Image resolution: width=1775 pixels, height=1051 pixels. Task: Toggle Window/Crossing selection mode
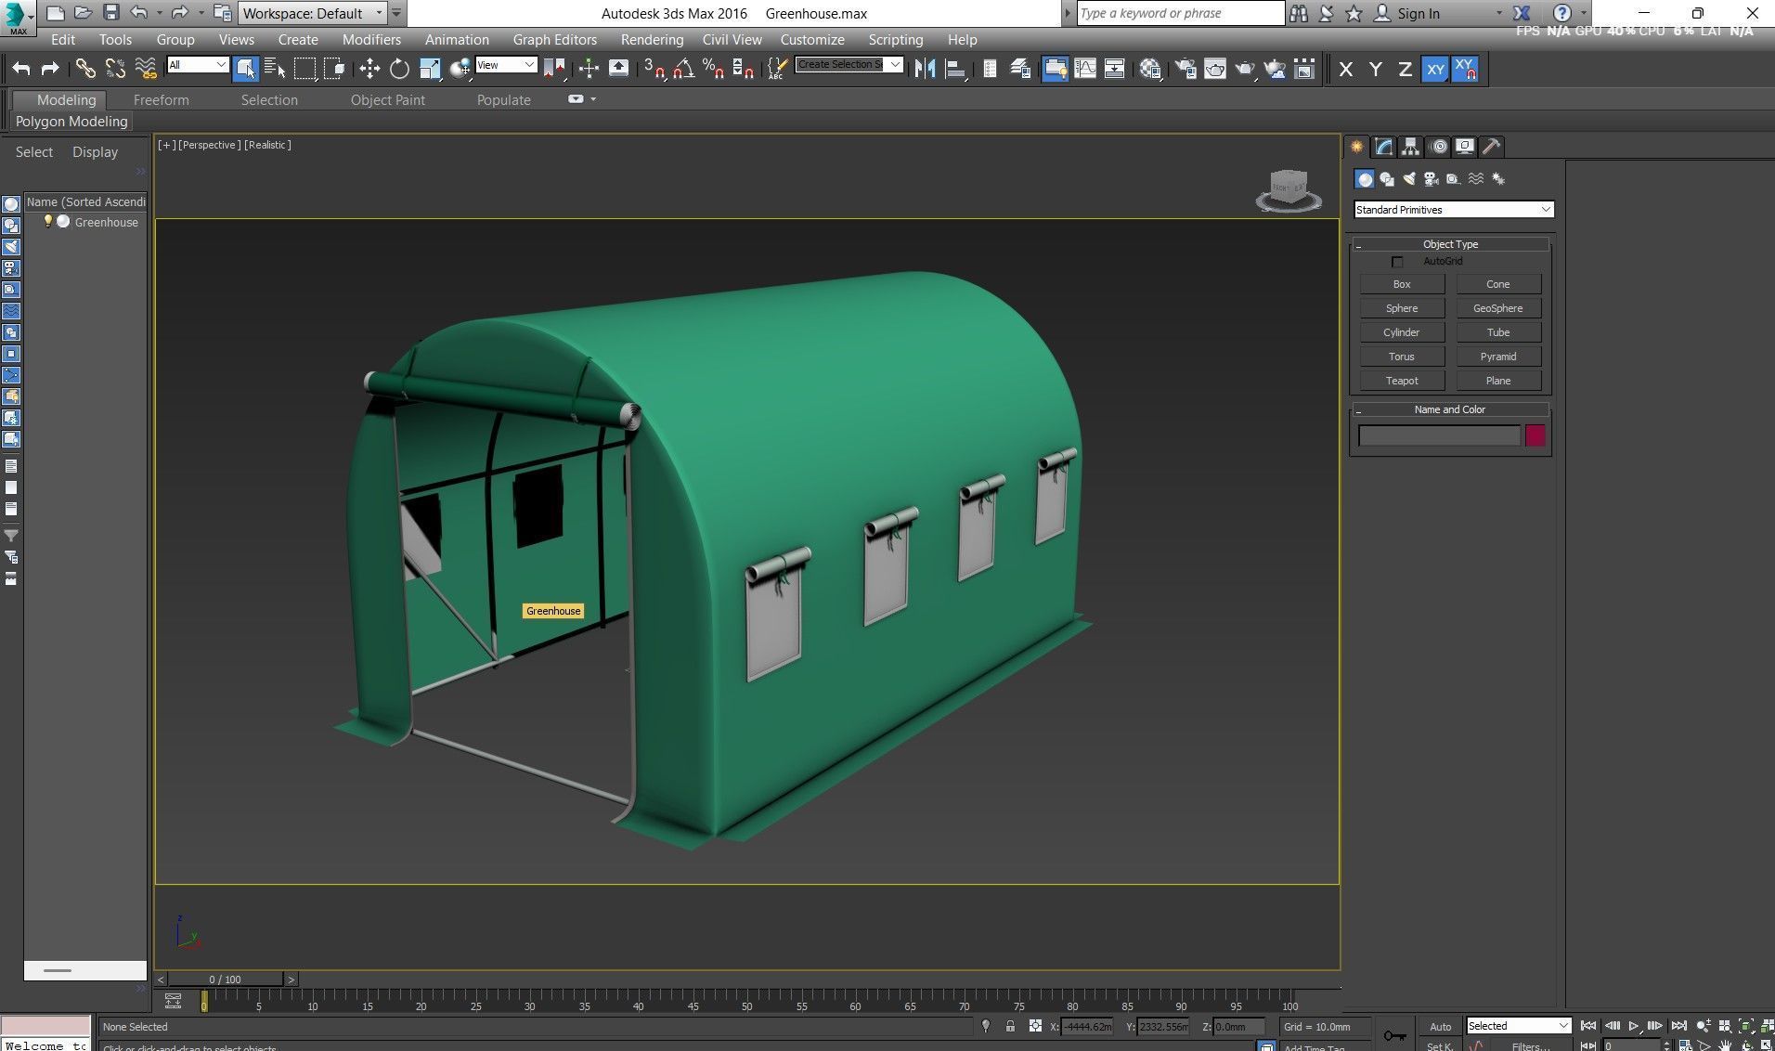click(x=334, y=69)
